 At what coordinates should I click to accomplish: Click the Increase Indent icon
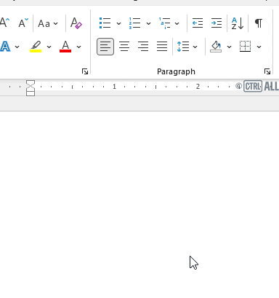click(217, 23)
